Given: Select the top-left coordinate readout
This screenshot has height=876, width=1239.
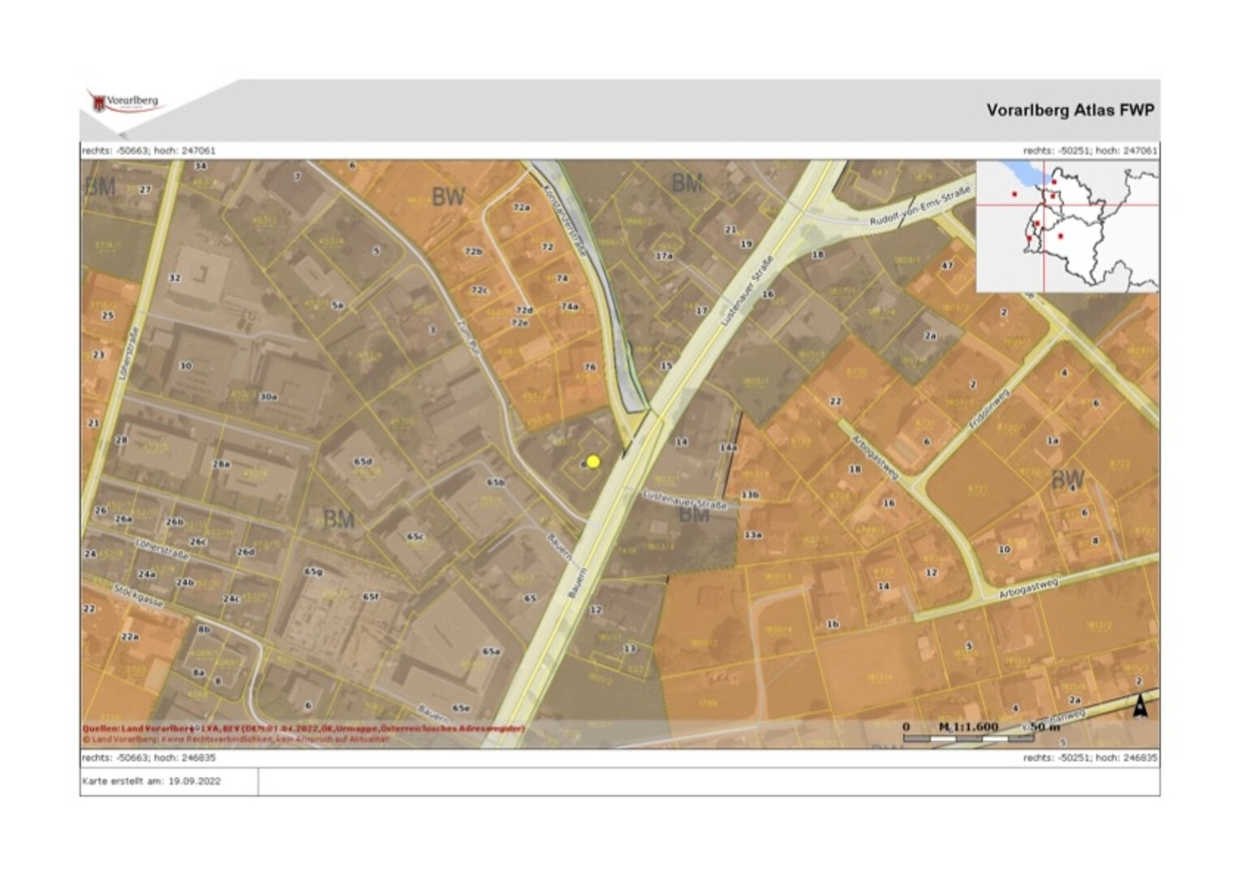Looking at the screenshot, I should tap(148, 150).
